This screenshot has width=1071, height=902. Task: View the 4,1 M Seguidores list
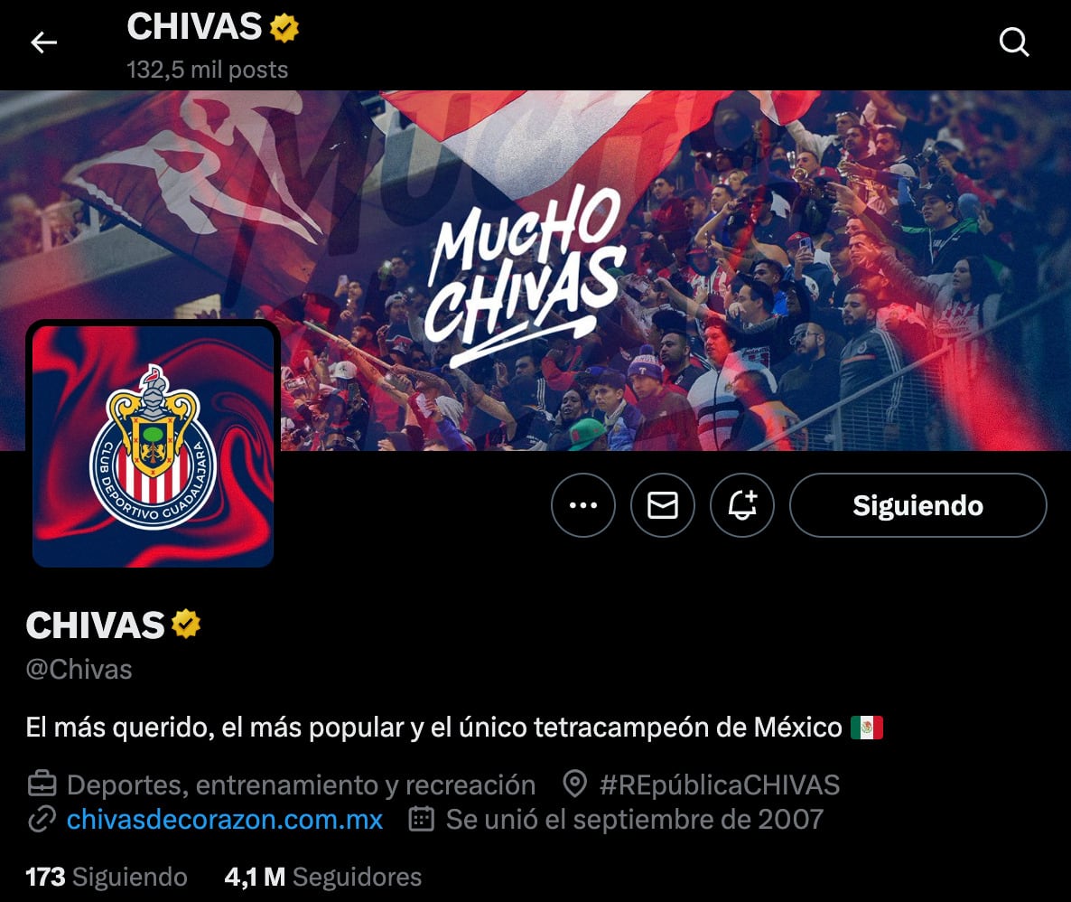[323, 877]
